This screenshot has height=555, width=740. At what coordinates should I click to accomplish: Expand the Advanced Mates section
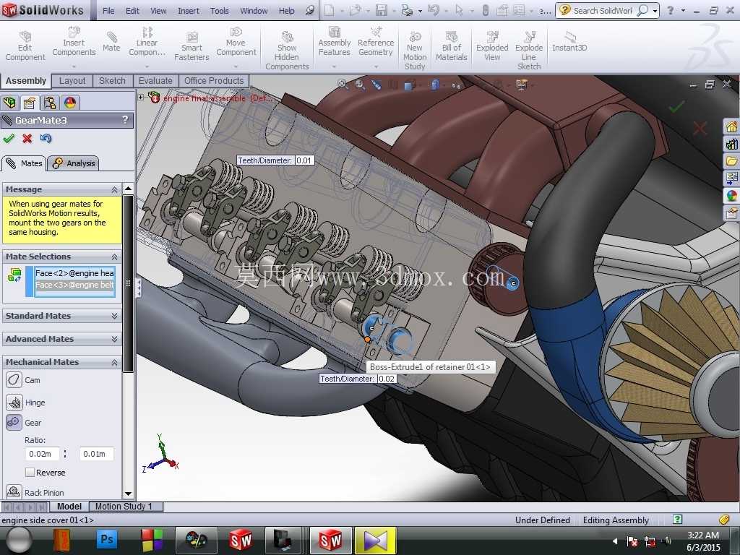62,339
